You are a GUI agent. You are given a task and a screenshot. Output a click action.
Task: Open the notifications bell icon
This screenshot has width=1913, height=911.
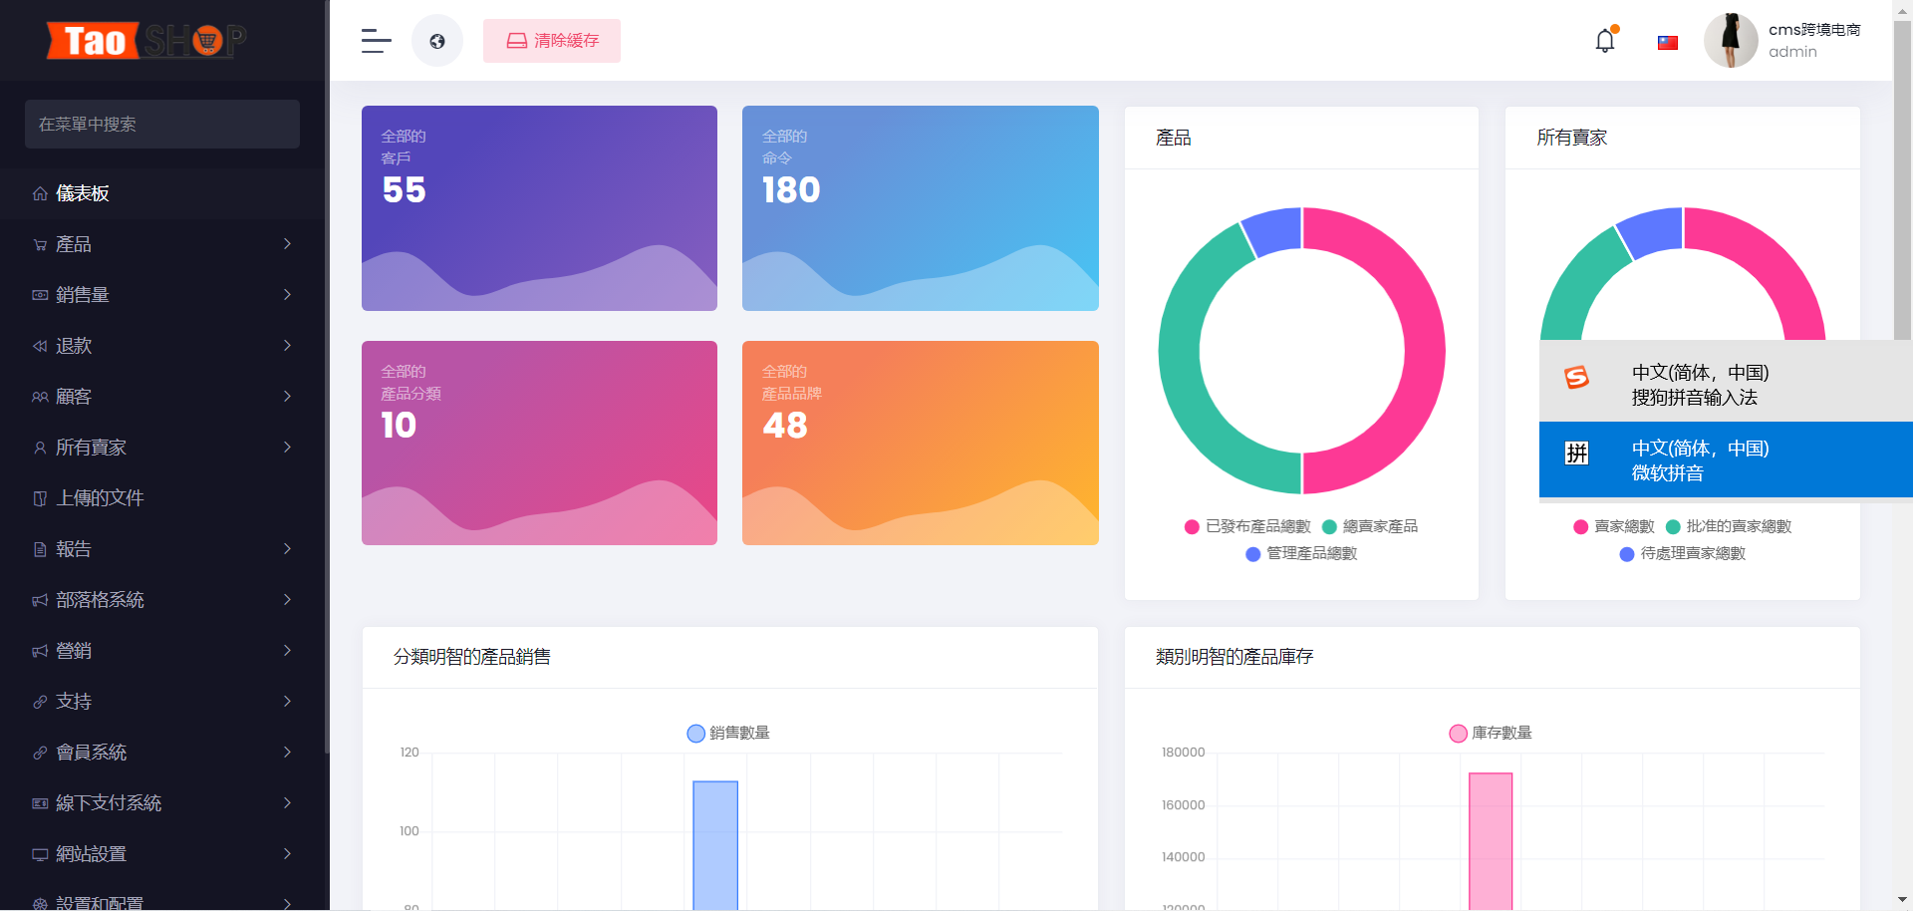tap(1604, 41)
